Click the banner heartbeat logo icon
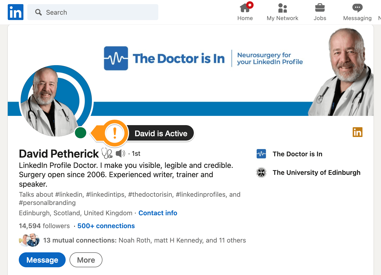 point(116,58)
